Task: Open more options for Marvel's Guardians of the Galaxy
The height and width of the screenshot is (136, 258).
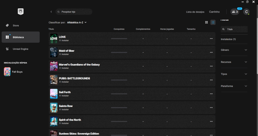Action: 211,66
